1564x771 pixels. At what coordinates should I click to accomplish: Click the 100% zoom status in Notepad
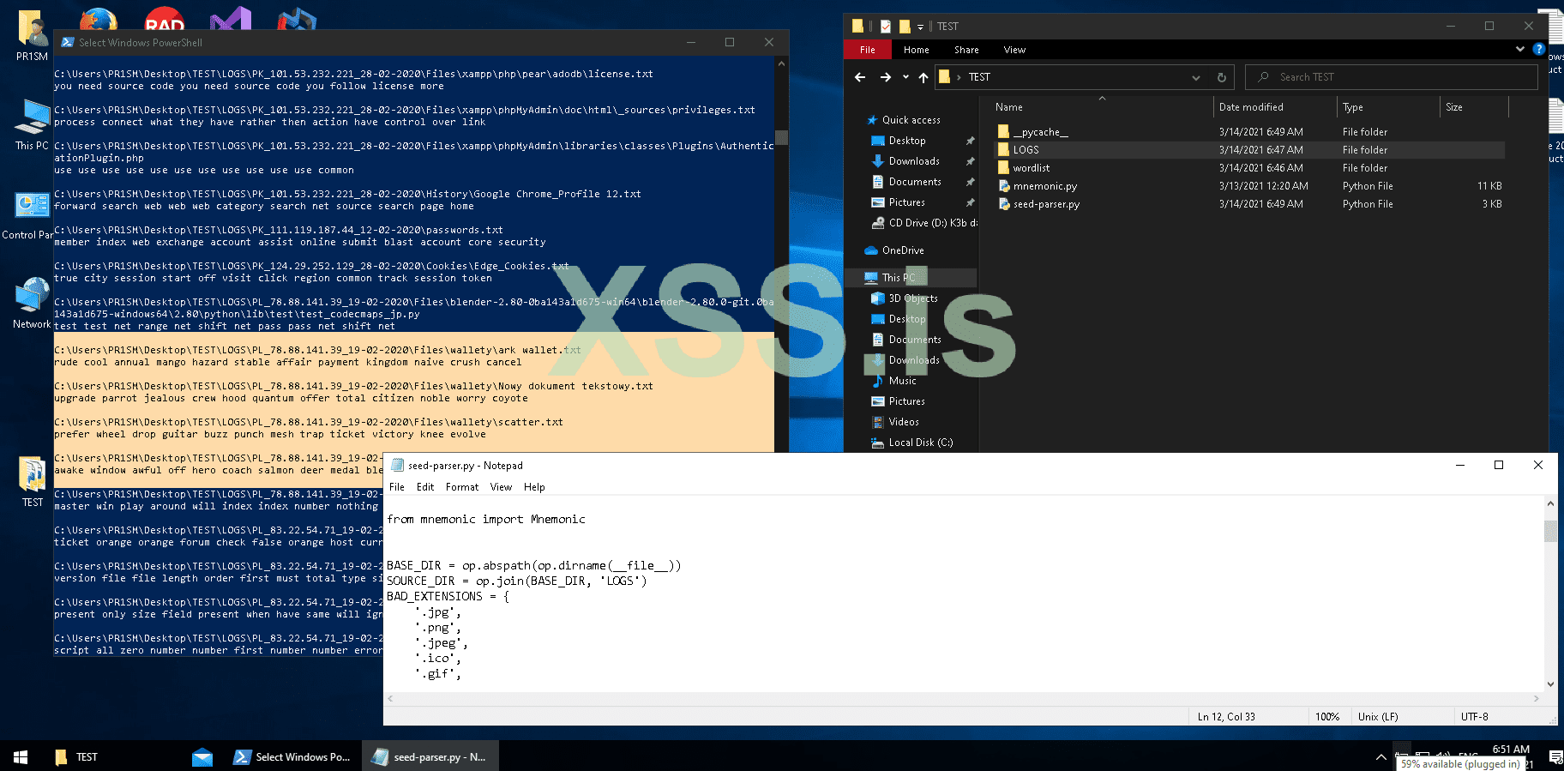(x=1327, y=717)
